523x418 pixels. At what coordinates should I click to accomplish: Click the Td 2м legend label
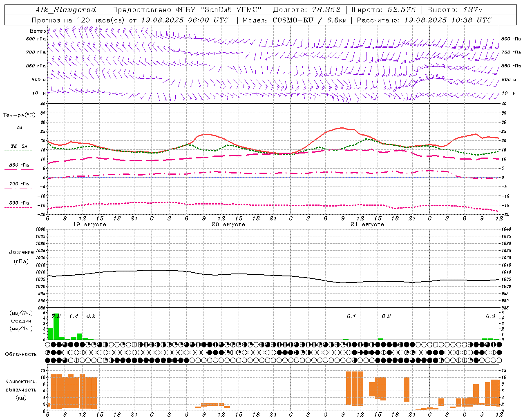(19, 146)
